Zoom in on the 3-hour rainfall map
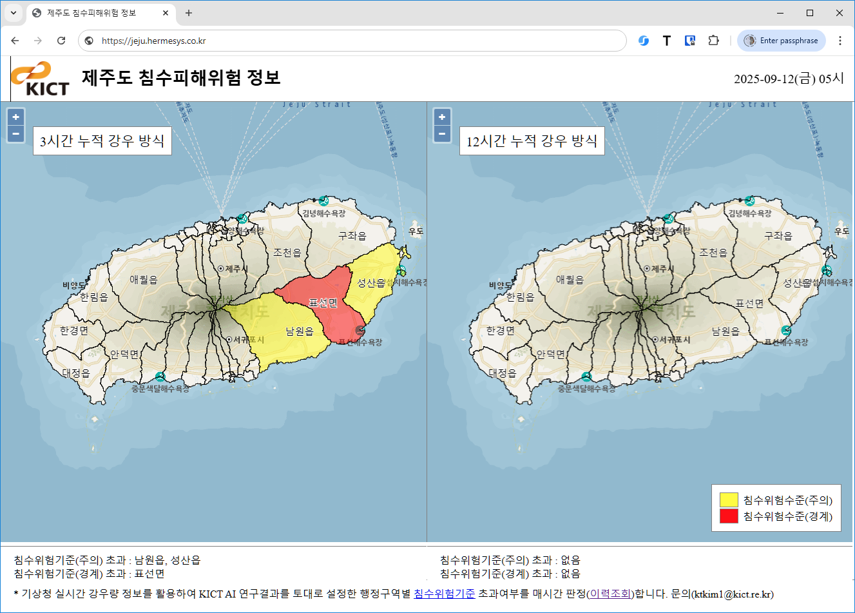This screenshot has width=855, height=613. (15, 117)
